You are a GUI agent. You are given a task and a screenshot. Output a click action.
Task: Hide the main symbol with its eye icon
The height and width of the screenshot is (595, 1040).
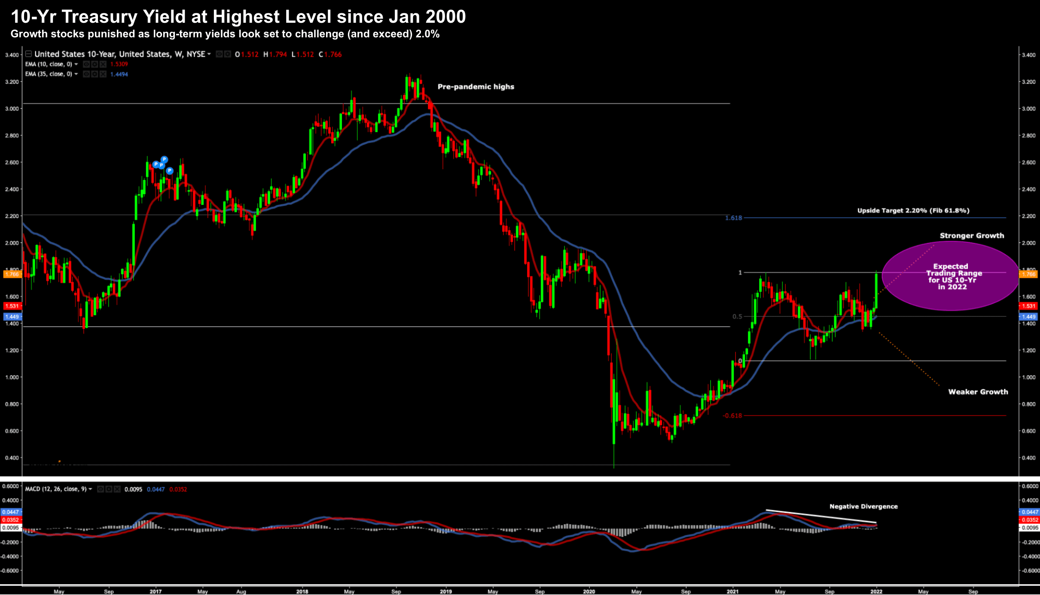tap(219, 54)
